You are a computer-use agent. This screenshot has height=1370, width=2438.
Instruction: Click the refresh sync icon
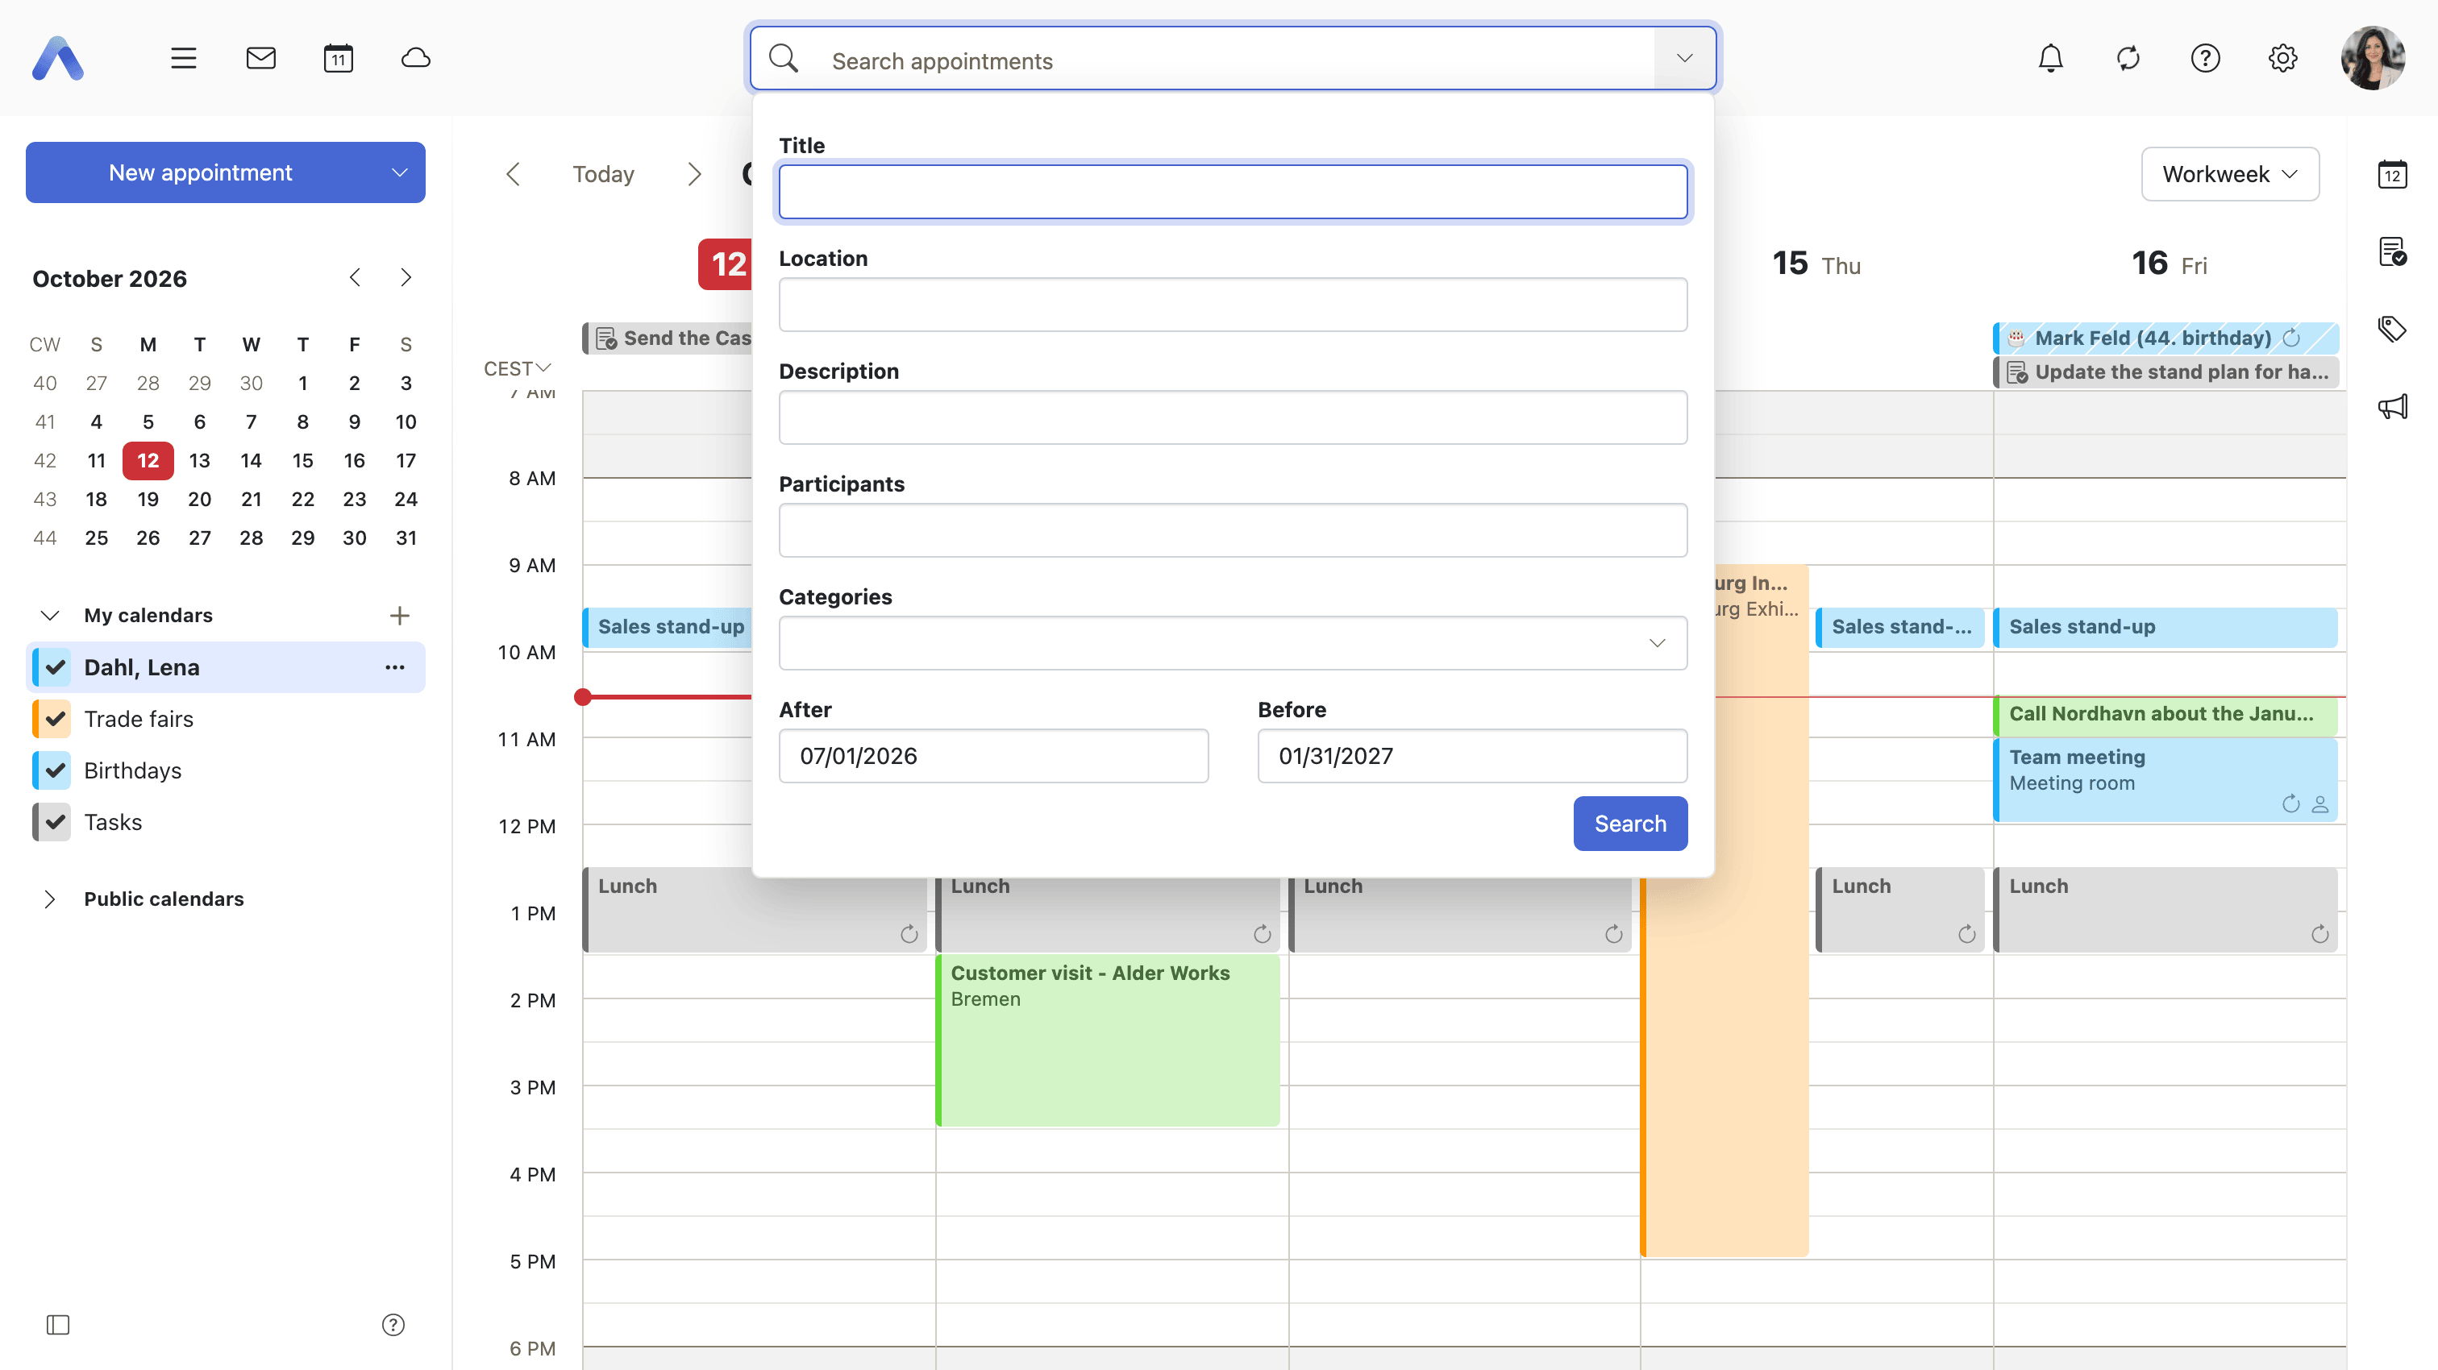pos(2128,59)
